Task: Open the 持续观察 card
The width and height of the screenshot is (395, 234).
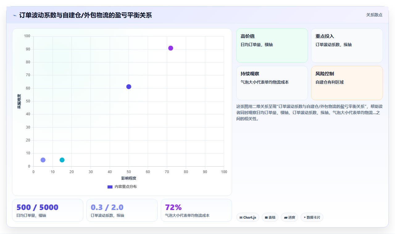Action: 272,83
